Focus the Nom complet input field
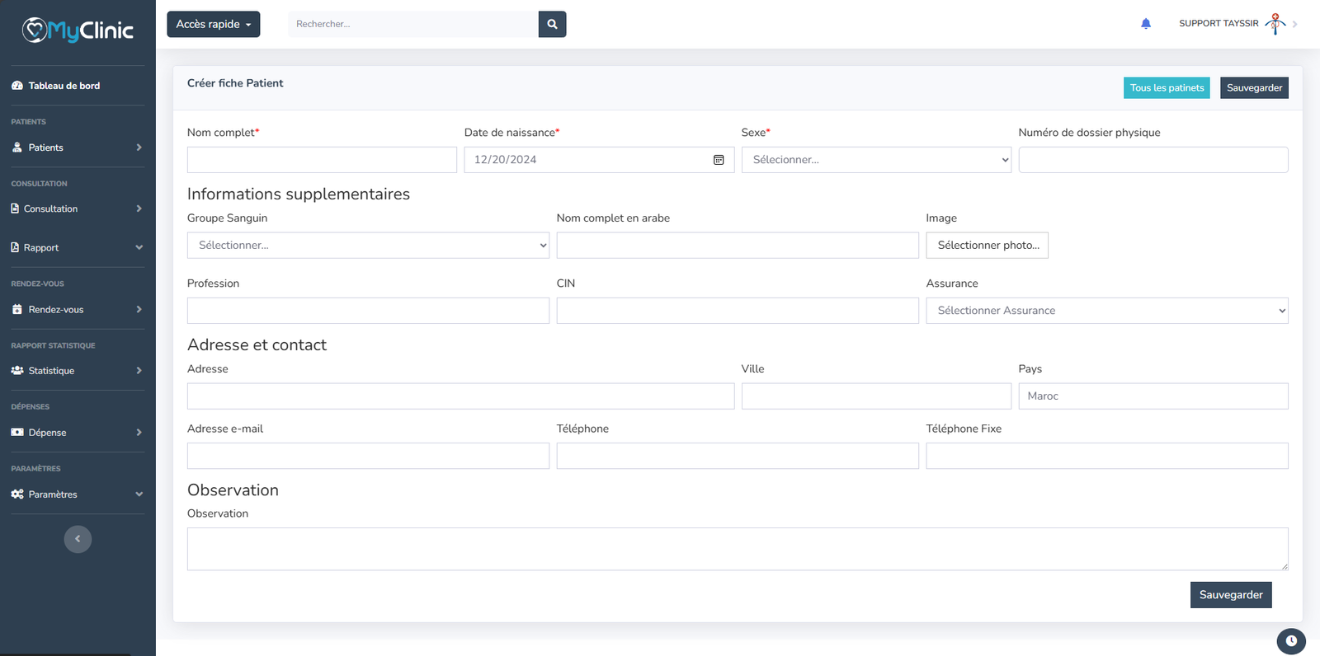The image size is (1320, 656). click(x=322, y=160)
